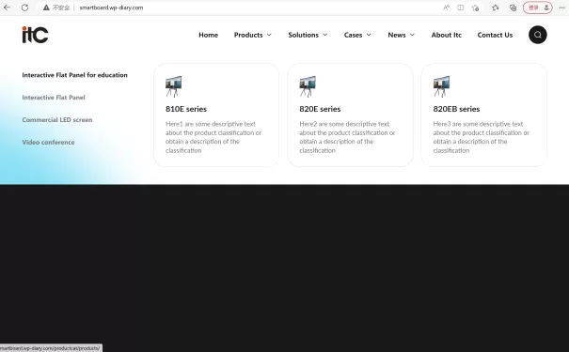Select the Interactive Flat Panel category
This screenshot has height=352, width=569.
coord(54,98)
